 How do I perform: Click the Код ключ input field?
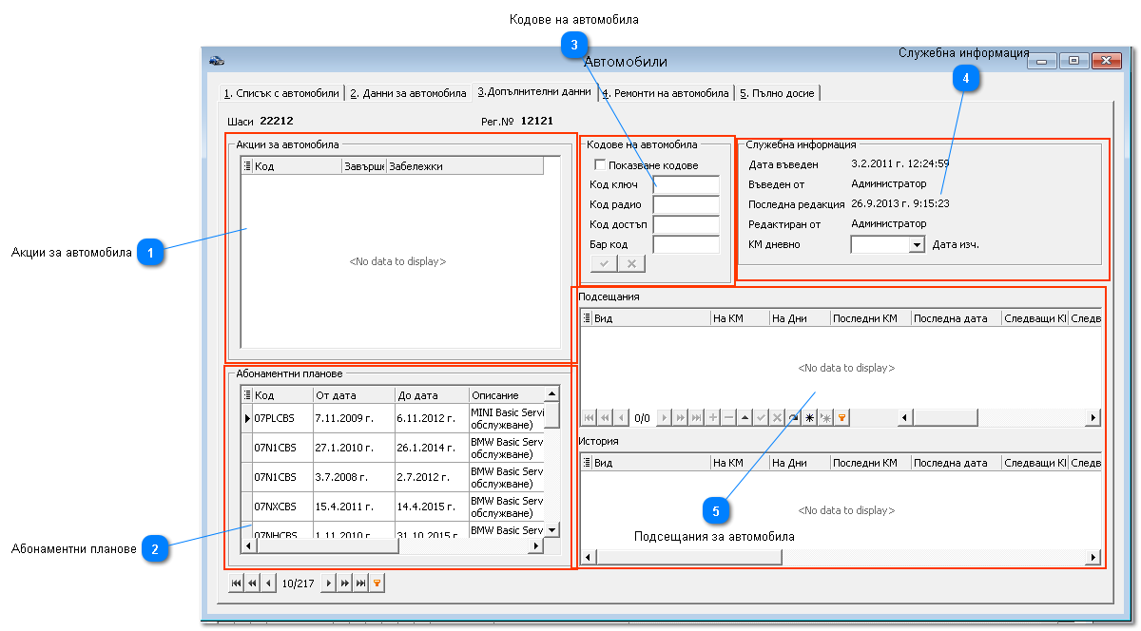[x=687, y=185]
